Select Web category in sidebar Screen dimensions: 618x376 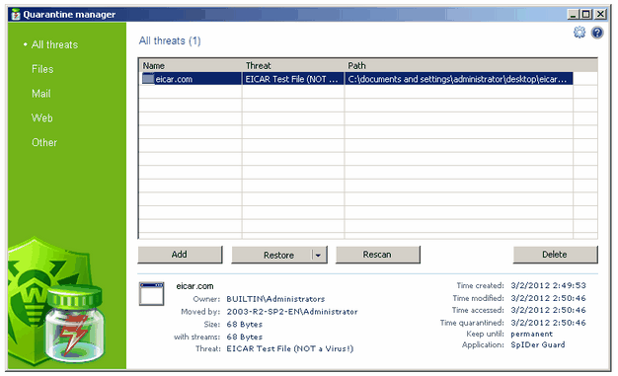[x=41, y=118]
